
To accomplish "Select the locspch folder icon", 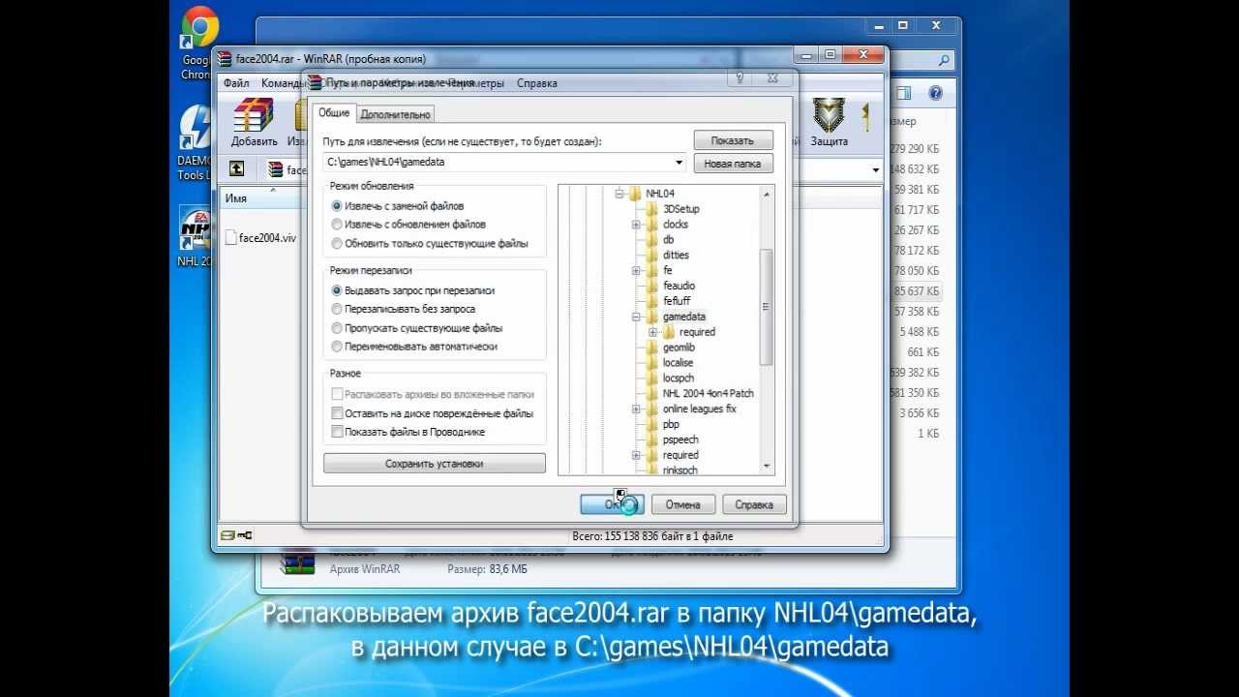I will (x=652, y=378).
